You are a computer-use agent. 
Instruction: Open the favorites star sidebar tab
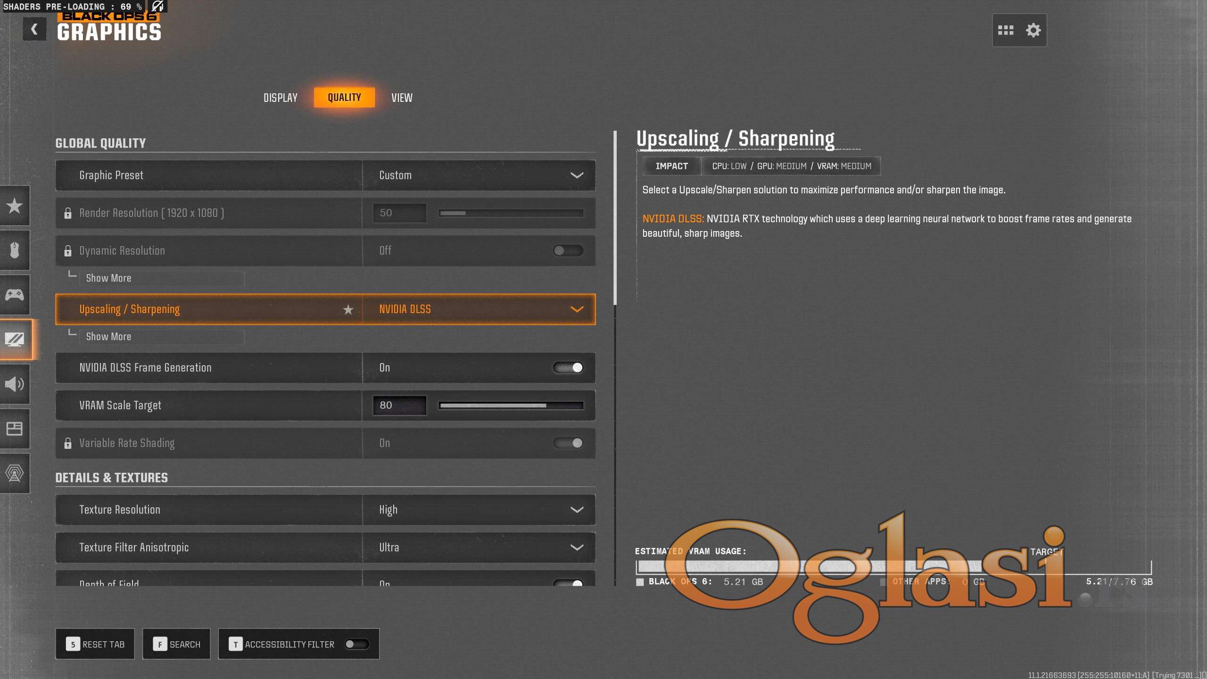click(14, 206)
